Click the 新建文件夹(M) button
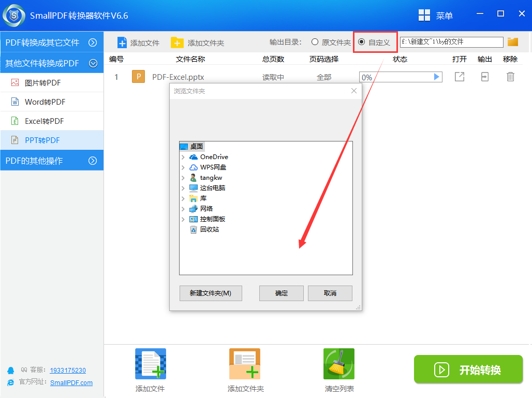 tap(211, 293)
